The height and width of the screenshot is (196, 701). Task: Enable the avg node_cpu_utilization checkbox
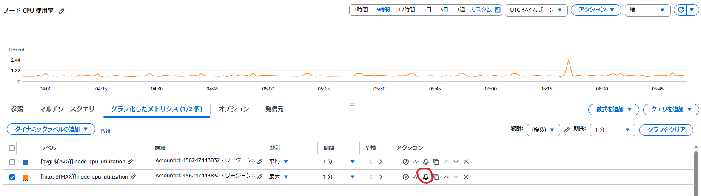pos(12,162)
